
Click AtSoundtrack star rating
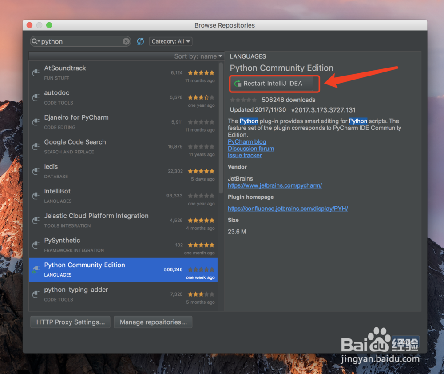(x=201, y=73)
